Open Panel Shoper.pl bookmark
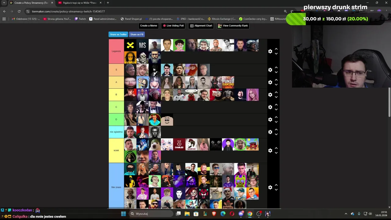 coord(131,19)
